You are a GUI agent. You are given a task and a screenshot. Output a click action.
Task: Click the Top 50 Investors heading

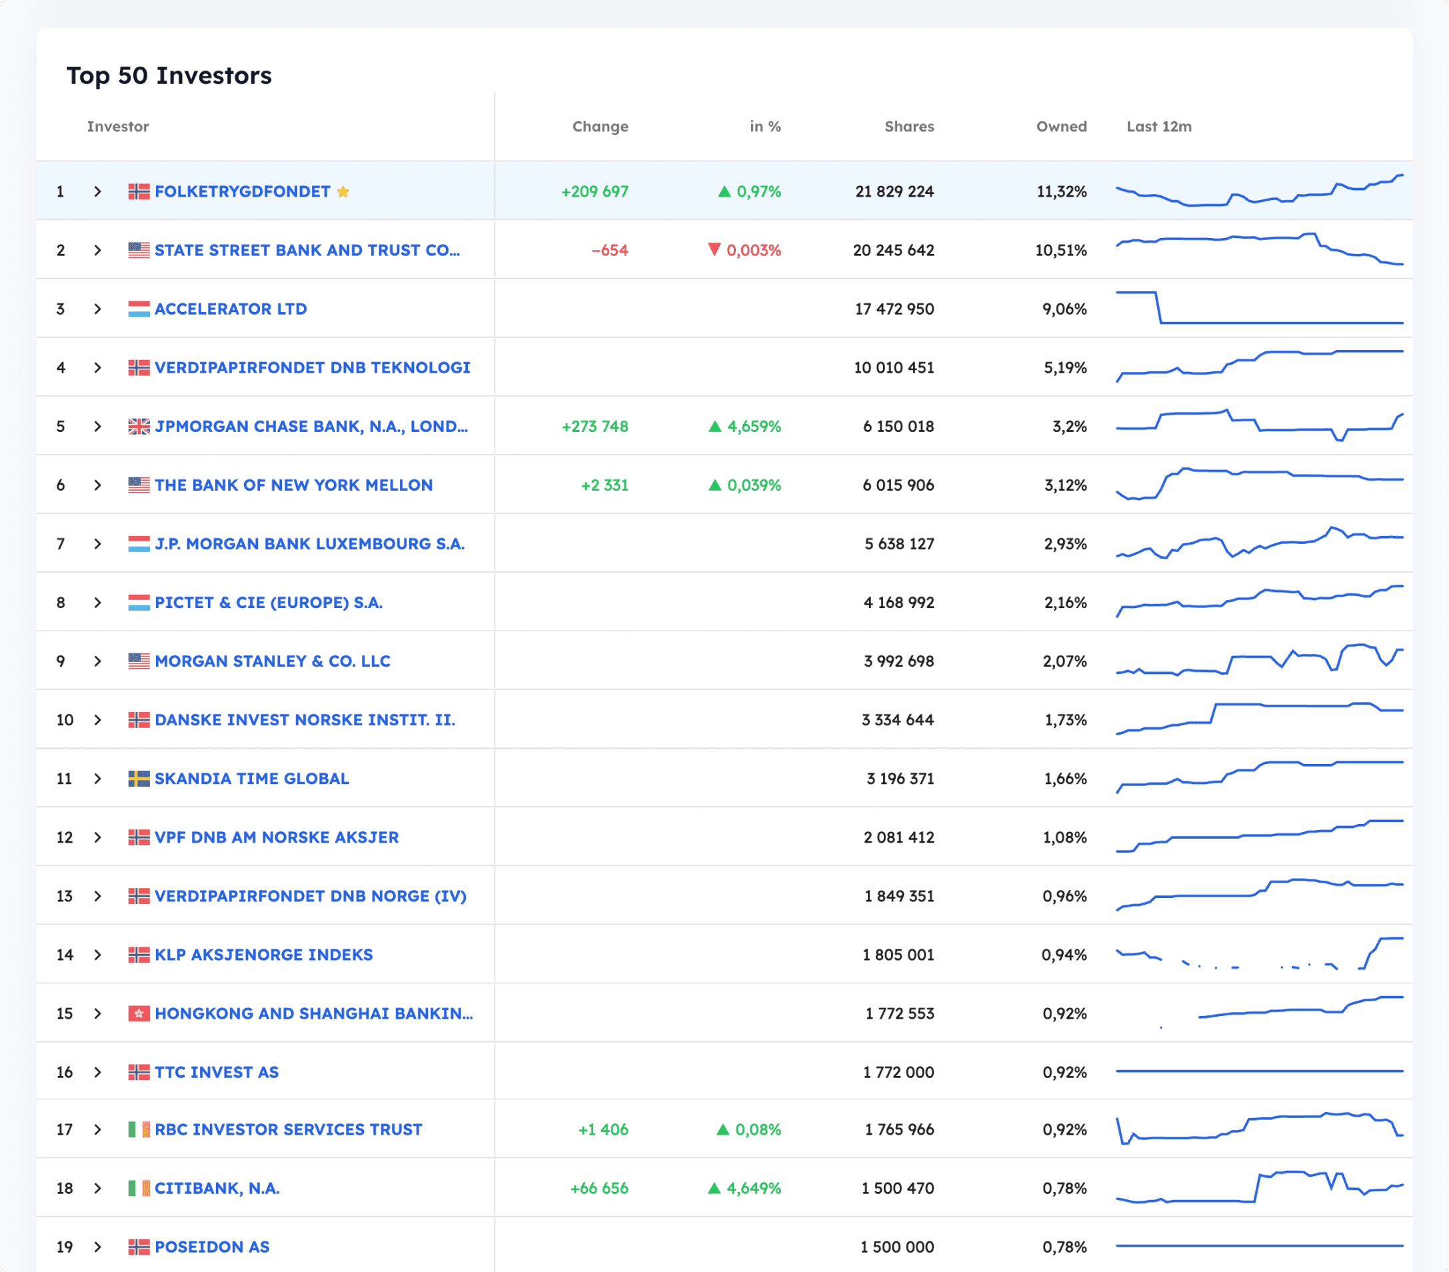(169, 75)
